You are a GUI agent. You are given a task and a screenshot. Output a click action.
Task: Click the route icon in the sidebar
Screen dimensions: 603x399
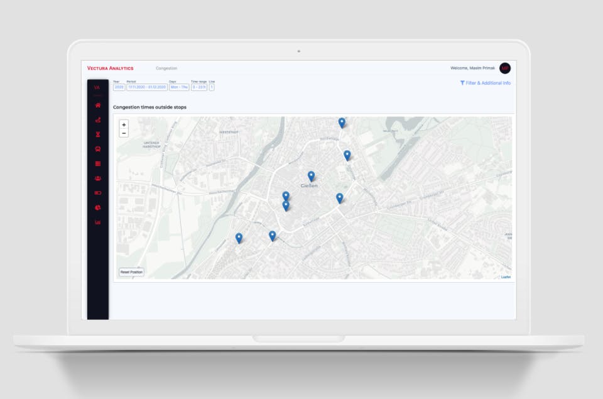click(x=98, y=119)
